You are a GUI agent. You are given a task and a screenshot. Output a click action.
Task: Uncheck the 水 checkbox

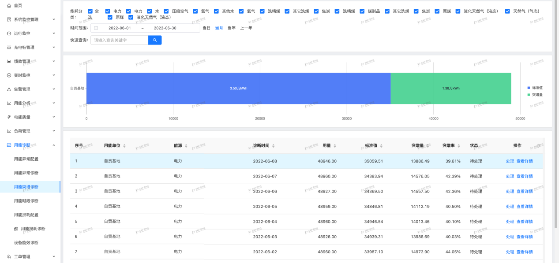[x=150, y=11]
